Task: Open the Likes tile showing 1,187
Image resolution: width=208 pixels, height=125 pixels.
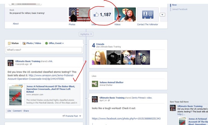Action: coord(102,15)
